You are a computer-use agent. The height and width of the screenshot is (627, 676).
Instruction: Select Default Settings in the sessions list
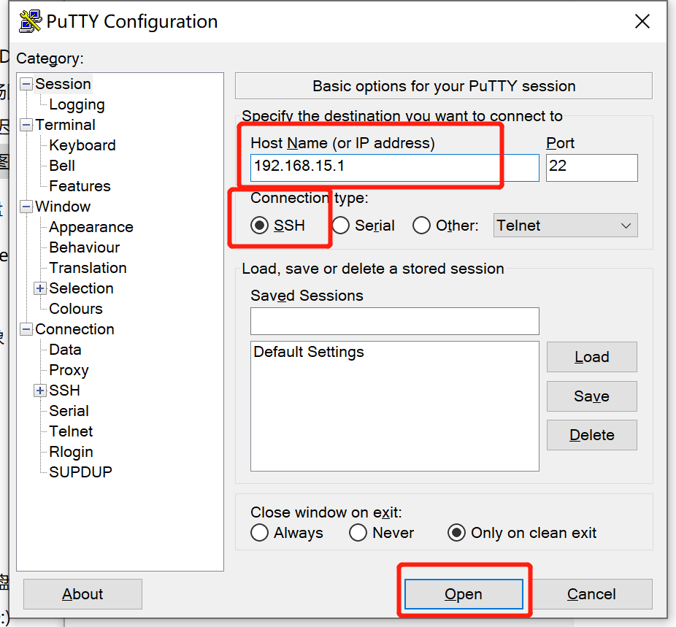309,352
